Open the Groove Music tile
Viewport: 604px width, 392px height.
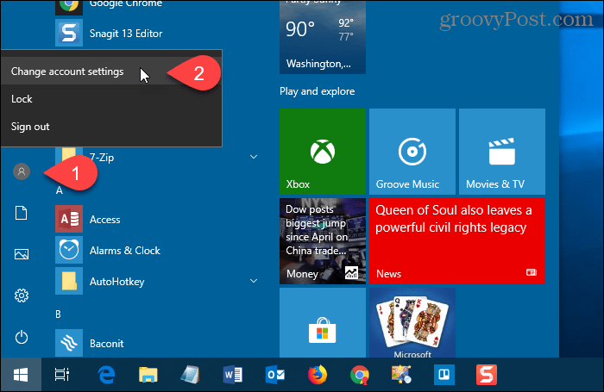[412, 152]
